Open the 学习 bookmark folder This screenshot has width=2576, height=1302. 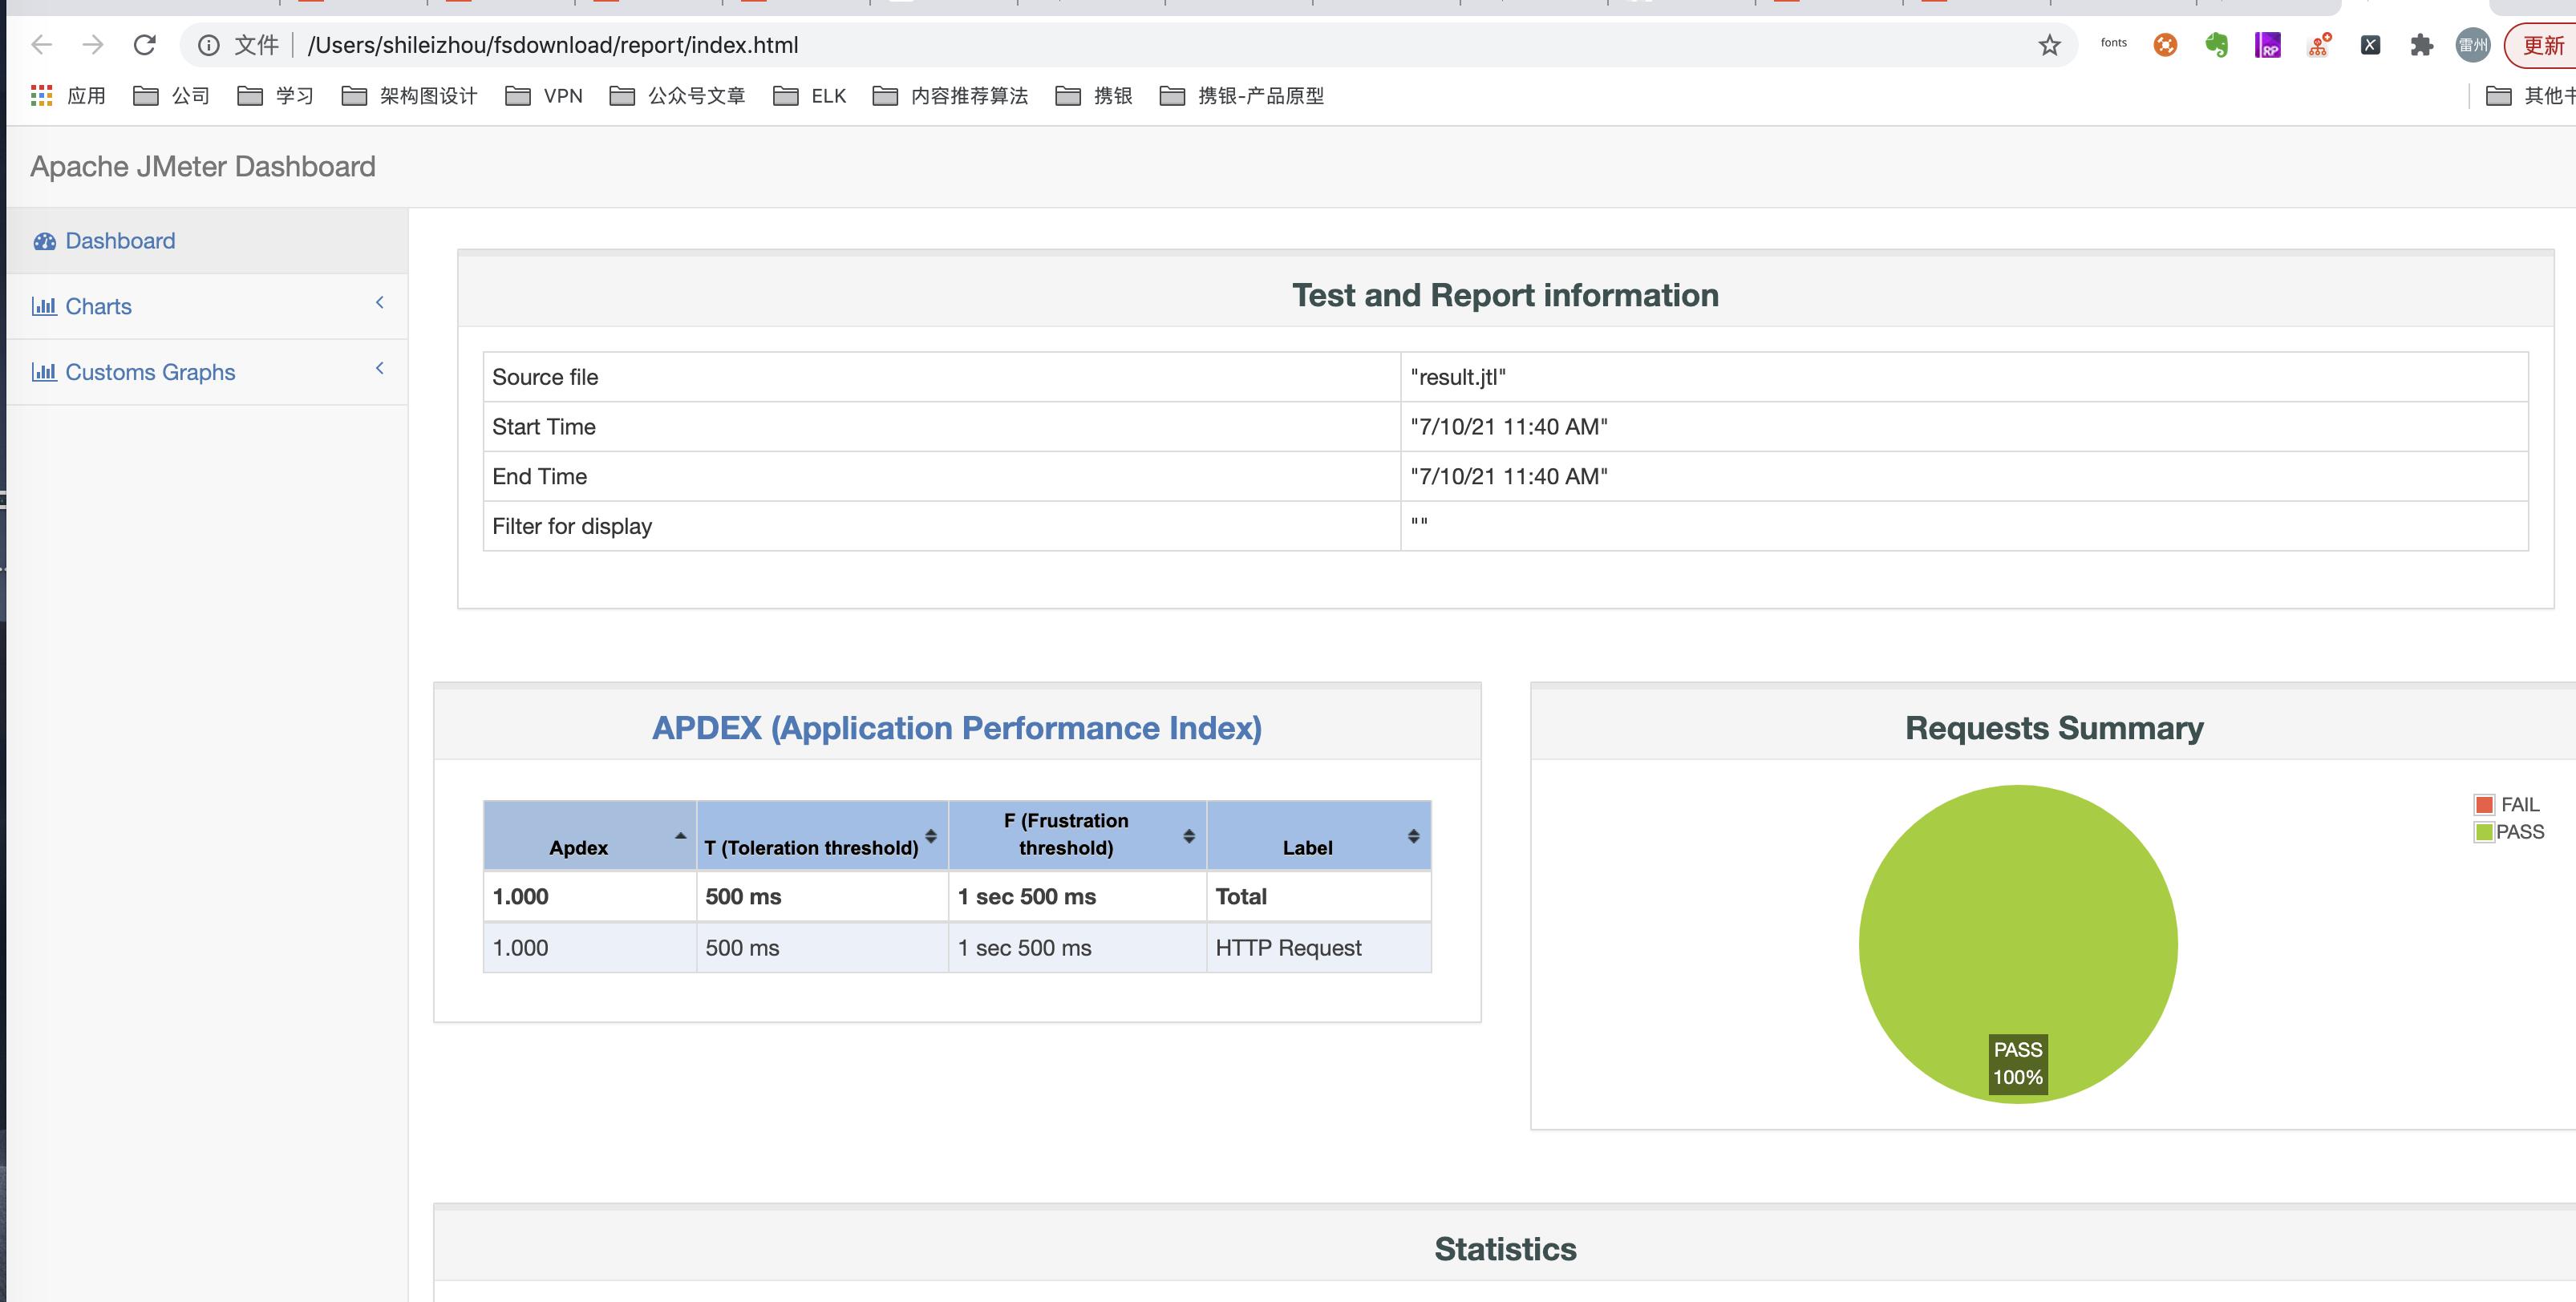click(x=276, y=96)
